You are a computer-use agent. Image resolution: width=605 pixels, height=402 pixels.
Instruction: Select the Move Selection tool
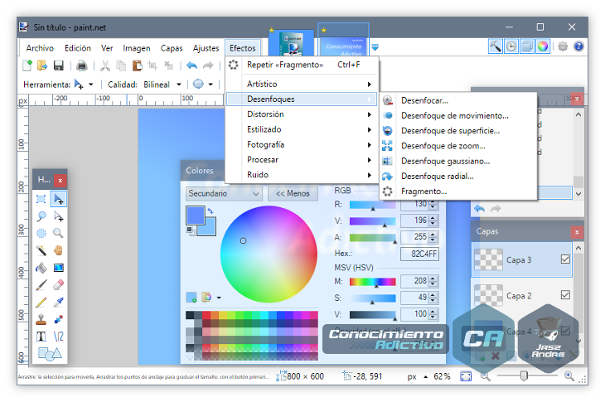point(58,216)
